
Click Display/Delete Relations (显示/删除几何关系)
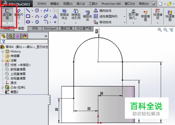click(x=133, y=14)
